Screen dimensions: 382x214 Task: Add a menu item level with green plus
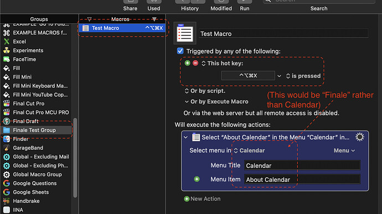click(x=197, y=179)
